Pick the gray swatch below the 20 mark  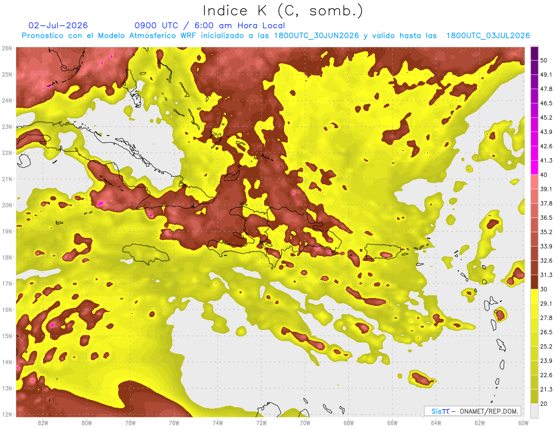point(534,410)
